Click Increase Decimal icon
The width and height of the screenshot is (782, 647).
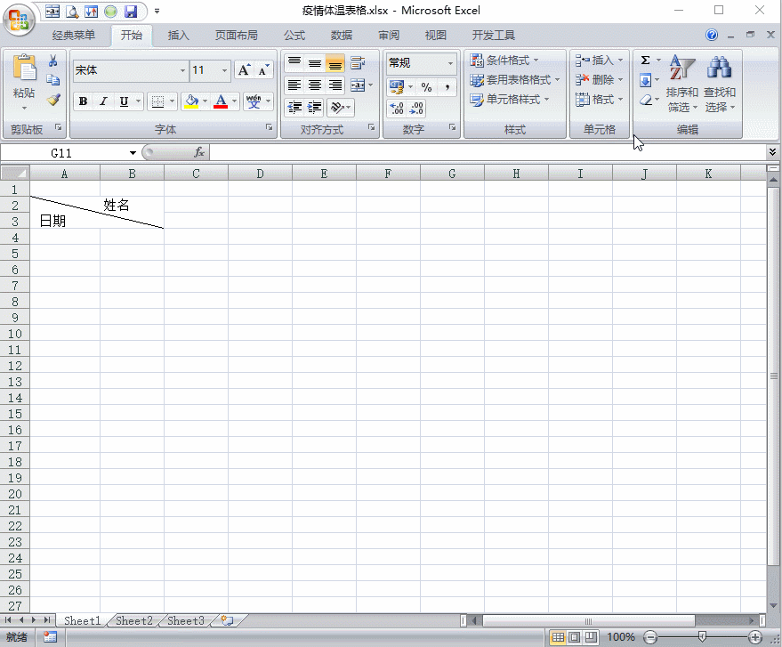click(397, 108)
